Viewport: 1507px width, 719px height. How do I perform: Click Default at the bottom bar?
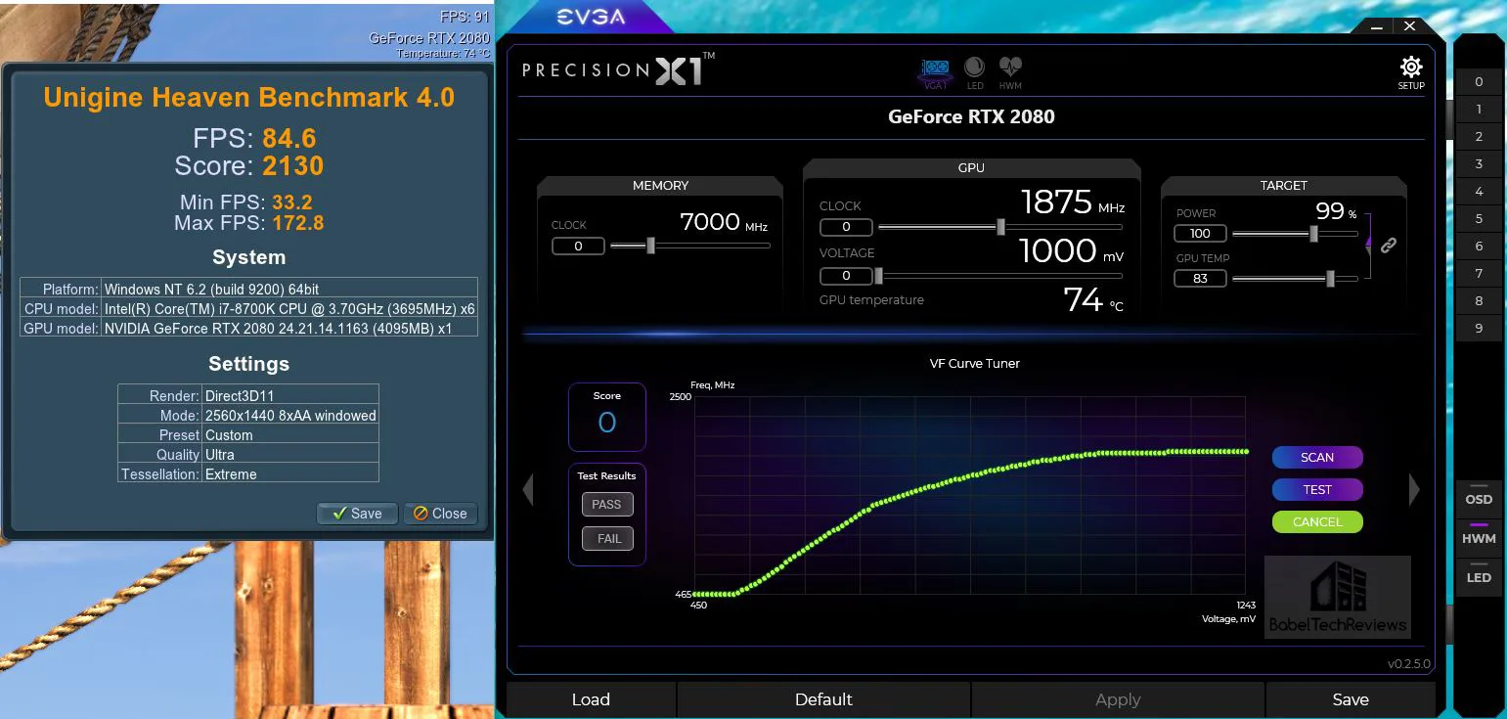[823, 699]
